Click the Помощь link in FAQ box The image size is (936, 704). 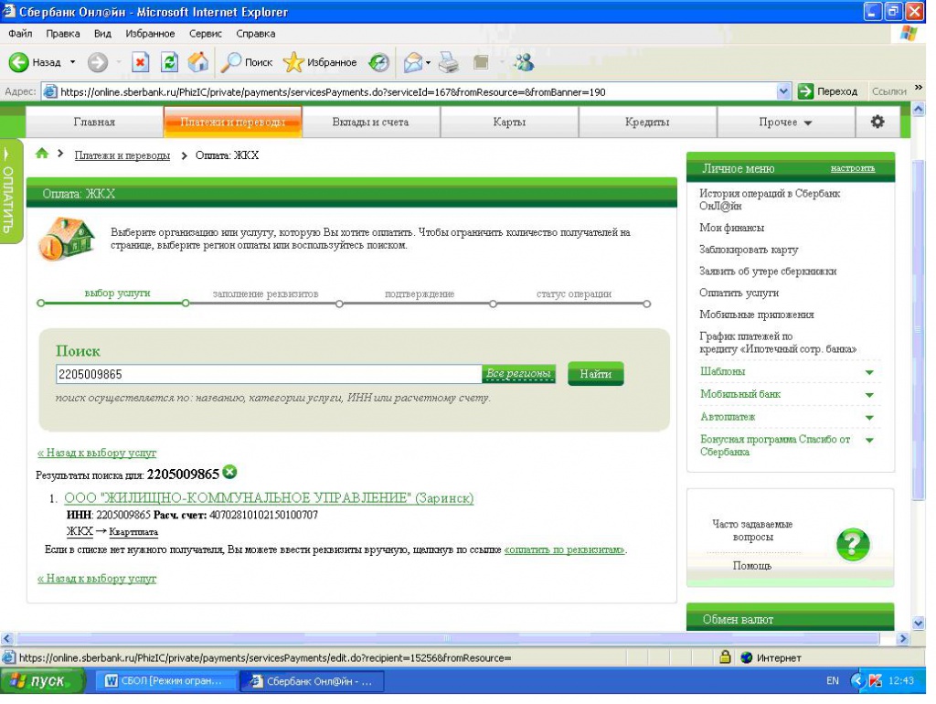[x=752, y=565]
